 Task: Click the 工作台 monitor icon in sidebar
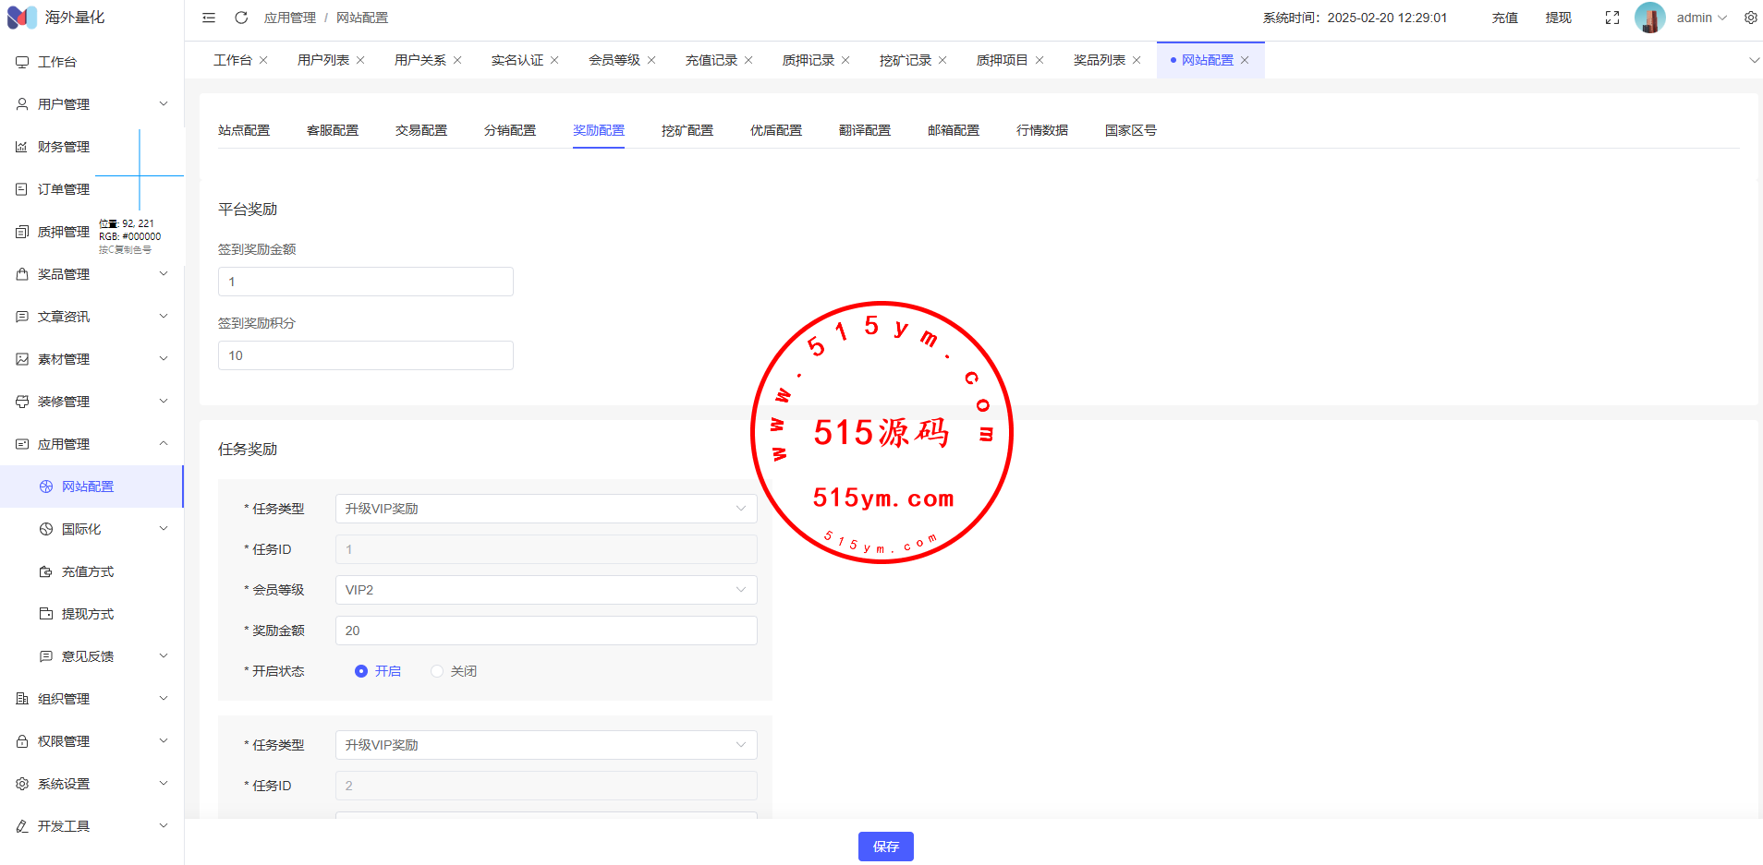pos(22,62)
